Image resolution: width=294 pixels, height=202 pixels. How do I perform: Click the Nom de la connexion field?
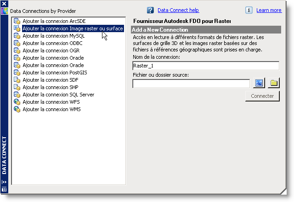coord(205,66)
